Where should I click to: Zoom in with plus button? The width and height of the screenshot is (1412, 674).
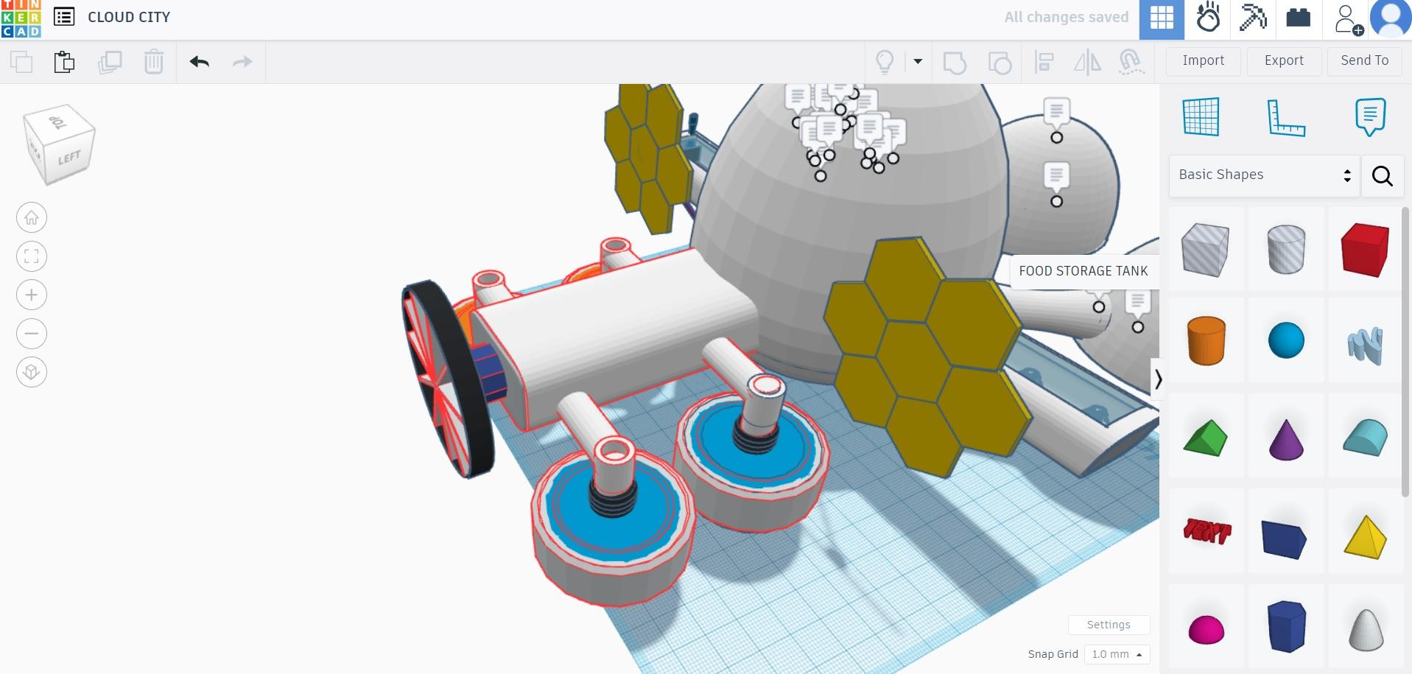[32, 295]
